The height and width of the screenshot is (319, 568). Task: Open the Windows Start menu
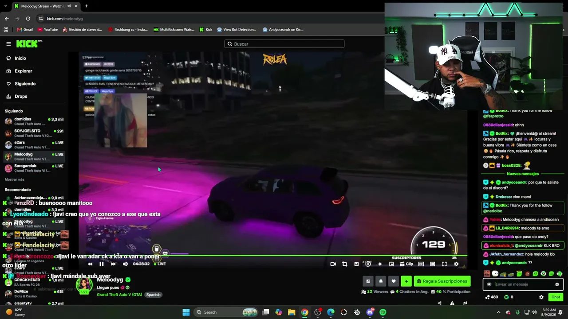(186, 312)
